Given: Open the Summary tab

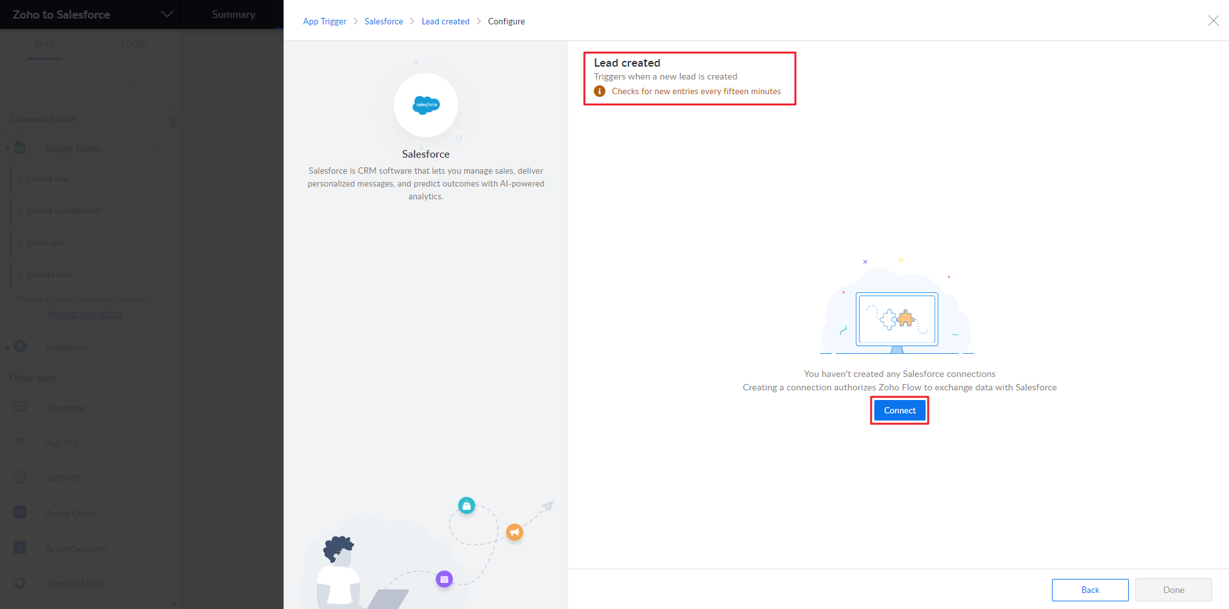Looking at the screenshot, I should point(233,14).
